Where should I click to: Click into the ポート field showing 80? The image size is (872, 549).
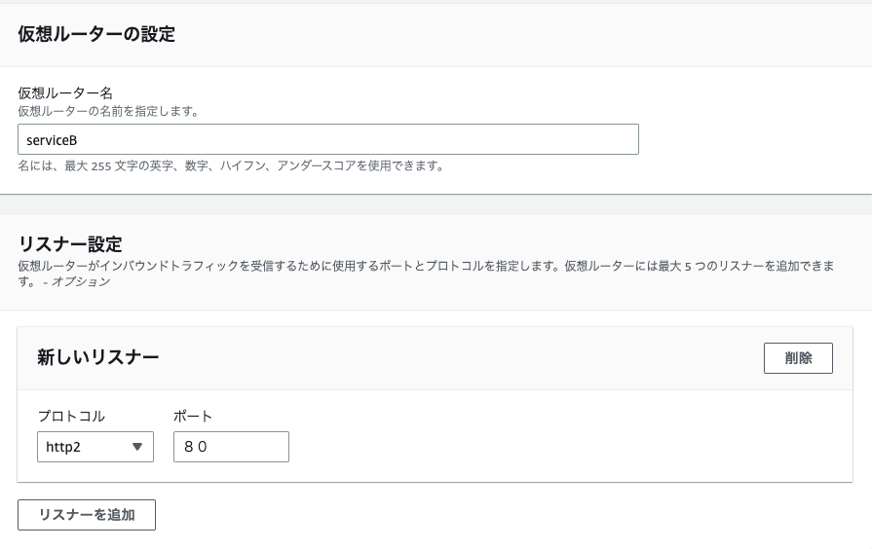tap(231, 447)
